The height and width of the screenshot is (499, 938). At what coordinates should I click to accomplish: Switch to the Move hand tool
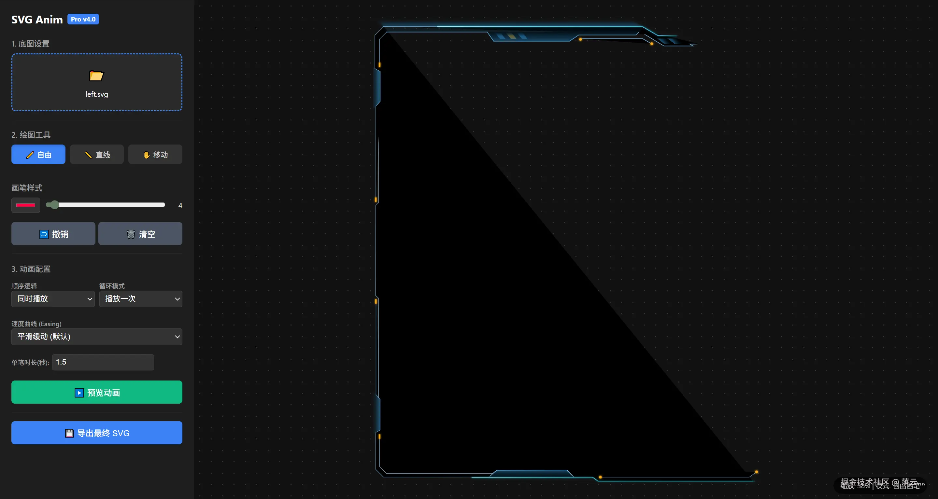(x=155, y=155)
